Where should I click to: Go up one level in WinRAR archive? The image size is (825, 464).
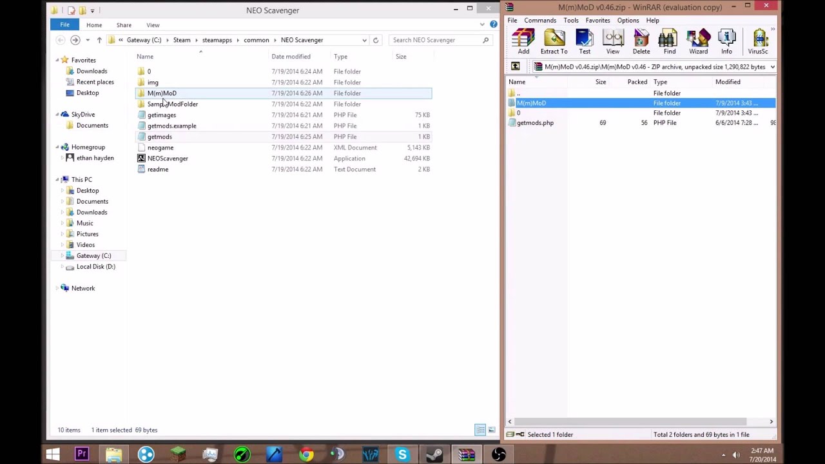click(515, 66)
